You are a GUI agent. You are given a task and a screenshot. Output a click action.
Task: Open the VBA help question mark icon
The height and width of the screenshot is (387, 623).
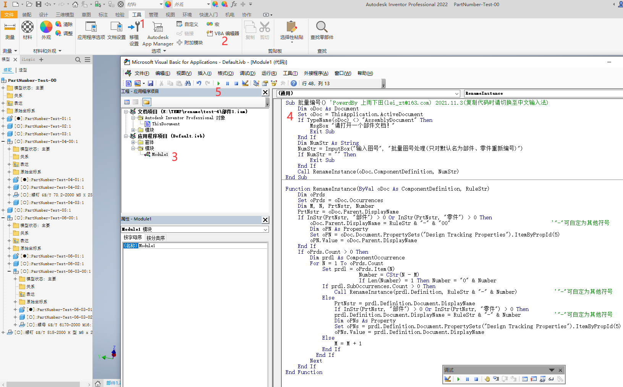coord(293,83)
